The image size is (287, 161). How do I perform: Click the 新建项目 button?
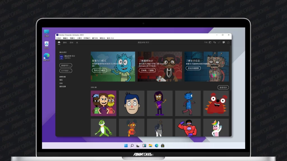[66, 65]
